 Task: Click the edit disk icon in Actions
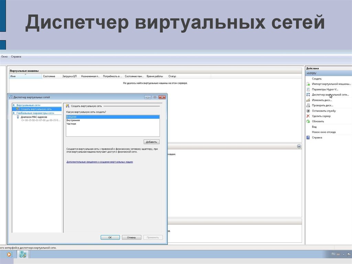[x=308, y=100]
